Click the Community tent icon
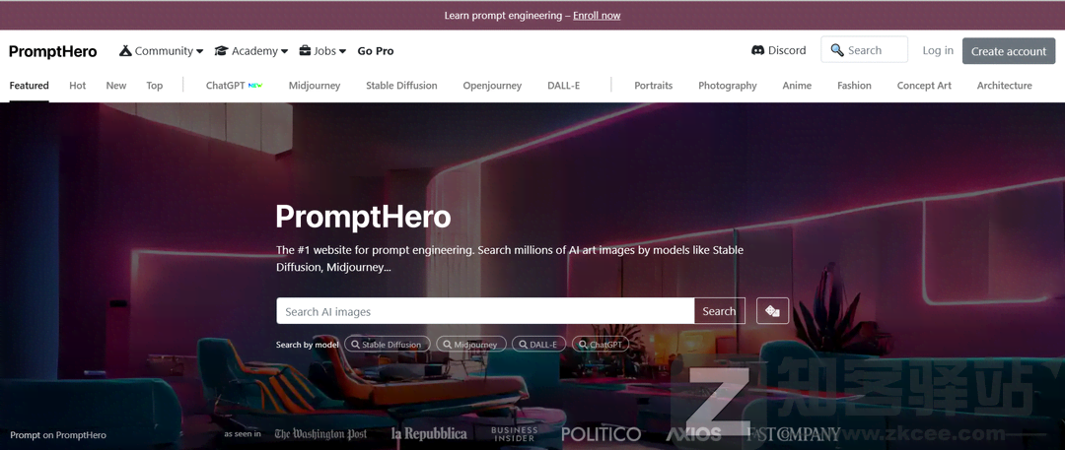 [125, 51]
